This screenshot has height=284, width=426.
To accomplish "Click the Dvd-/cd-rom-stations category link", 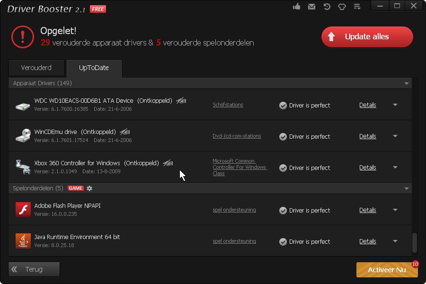I will pyautogui.click(x=237, y=136).
